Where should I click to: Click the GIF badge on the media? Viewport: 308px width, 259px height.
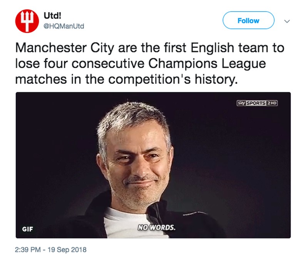[x=27, y=229]
